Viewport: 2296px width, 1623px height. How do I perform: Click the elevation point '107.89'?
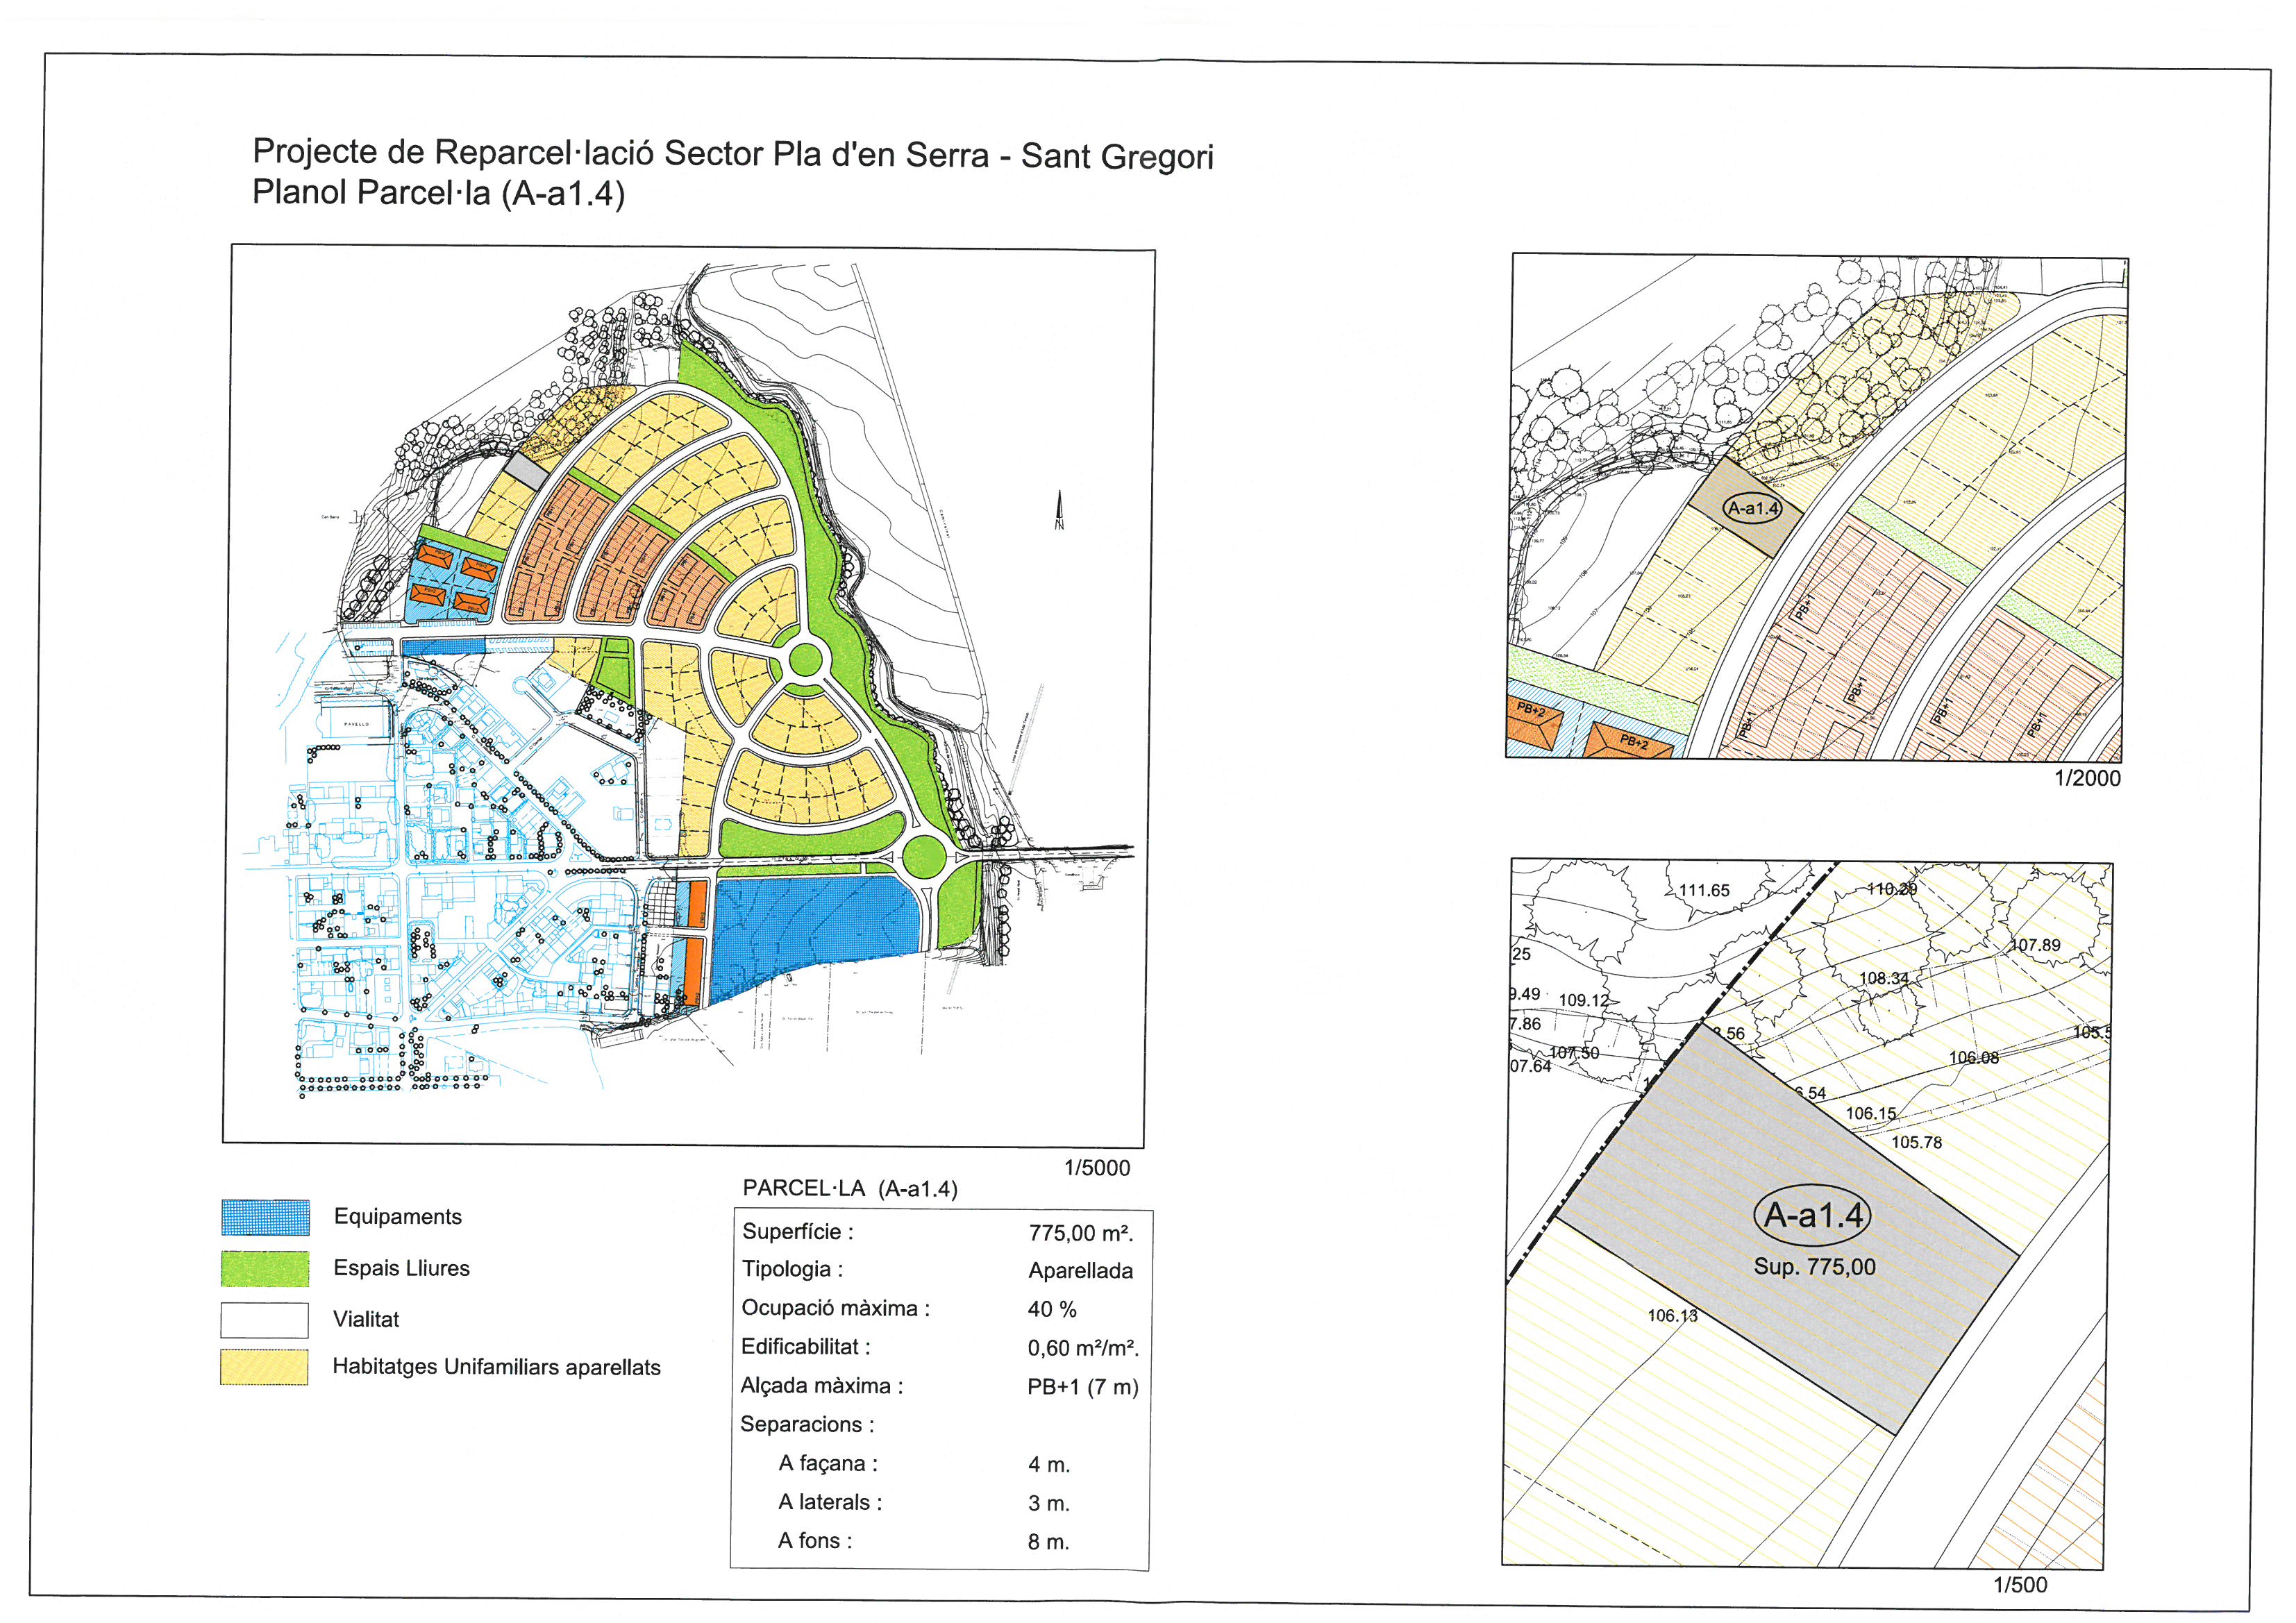coord(2036,945)
